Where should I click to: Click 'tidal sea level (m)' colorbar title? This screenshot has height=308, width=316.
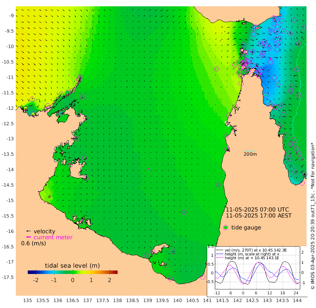(72, 266)
